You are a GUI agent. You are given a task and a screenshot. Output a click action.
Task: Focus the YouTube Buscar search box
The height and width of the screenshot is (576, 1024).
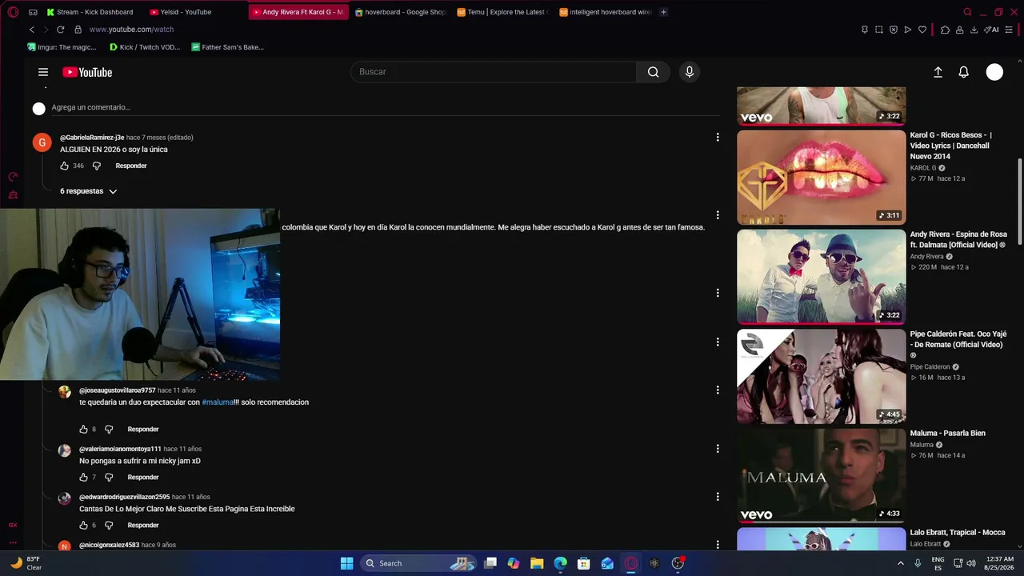[494, 72]
